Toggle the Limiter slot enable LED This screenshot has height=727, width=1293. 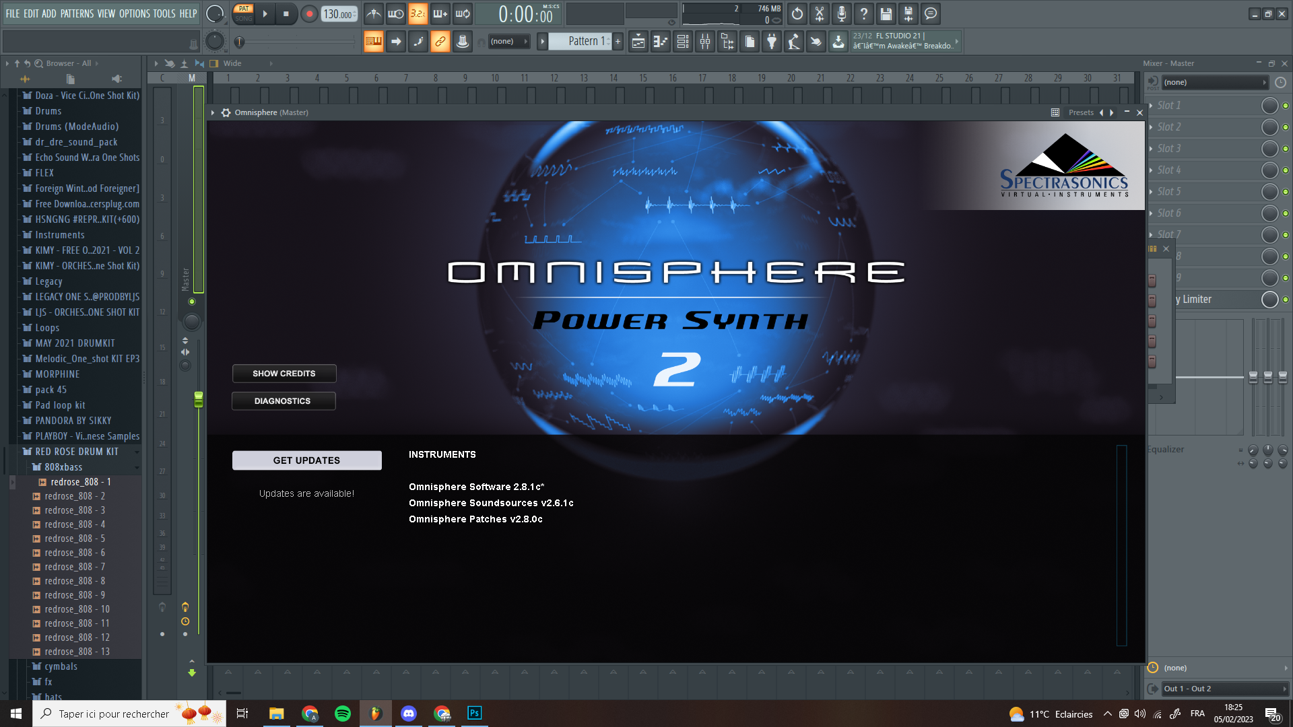[x=1286, y=300]
